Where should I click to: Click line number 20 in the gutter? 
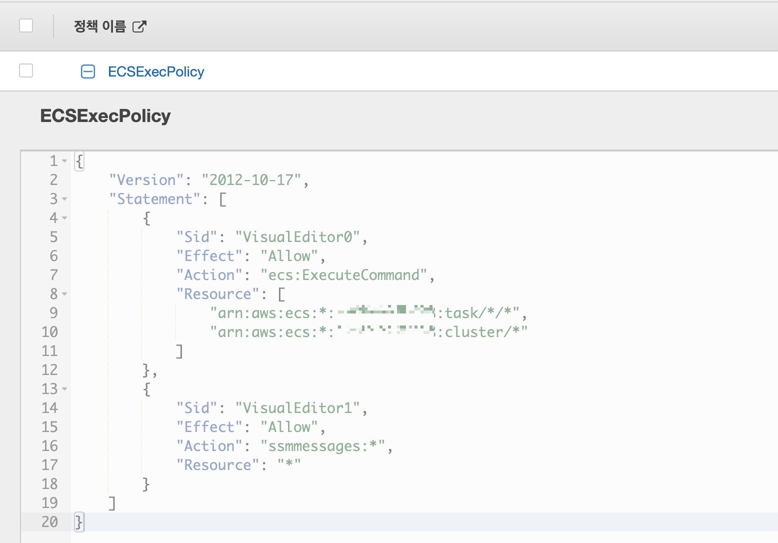[49, 522]
